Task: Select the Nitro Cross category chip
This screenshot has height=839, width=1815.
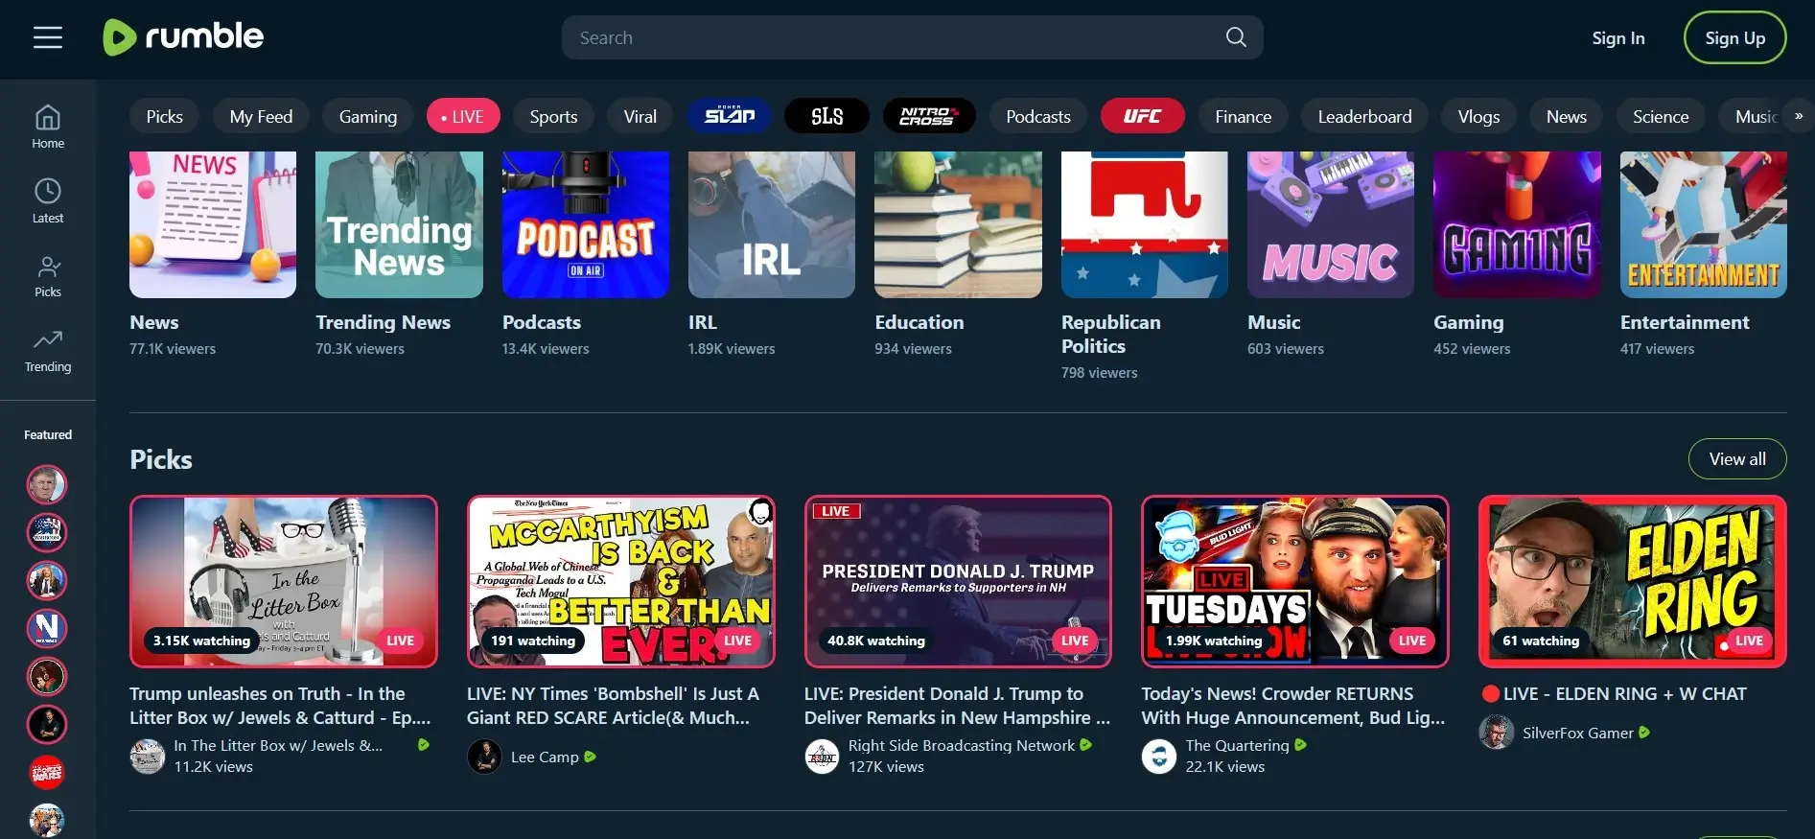Action: 928,116
